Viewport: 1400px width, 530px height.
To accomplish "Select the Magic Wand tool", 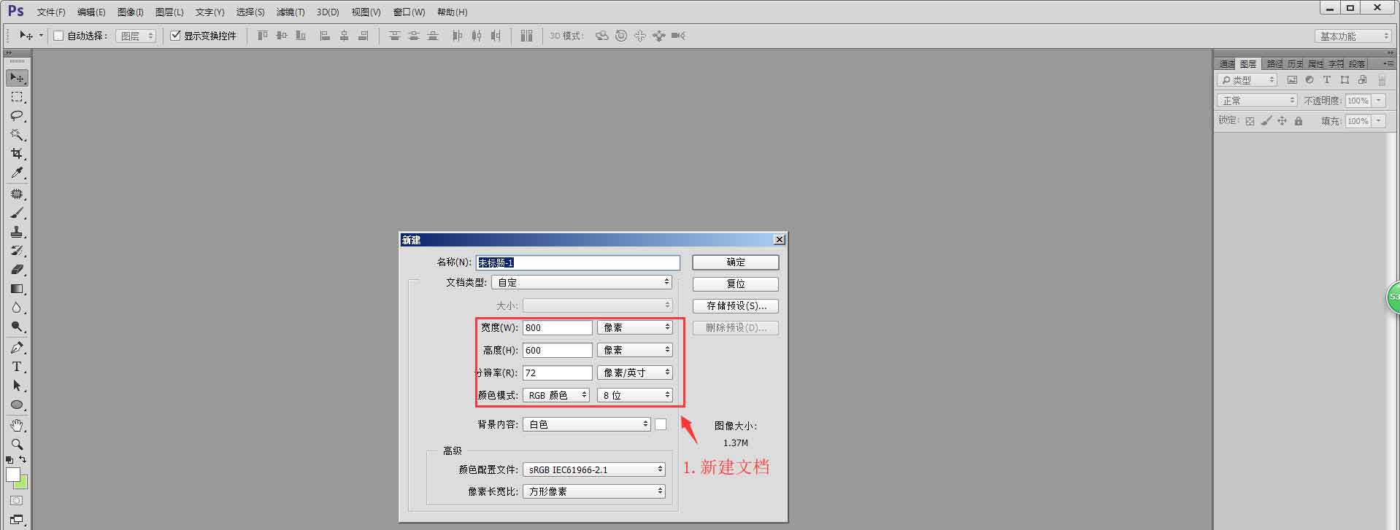I will coord(17,135).
